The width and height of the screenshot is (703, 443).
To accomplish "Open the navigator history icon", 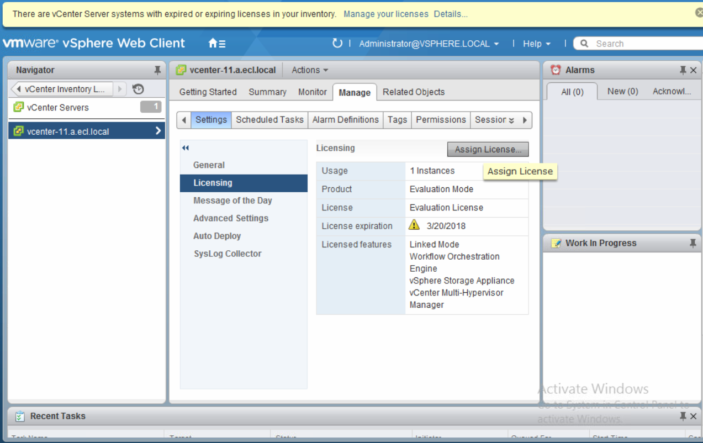I will tap(138, 89).
